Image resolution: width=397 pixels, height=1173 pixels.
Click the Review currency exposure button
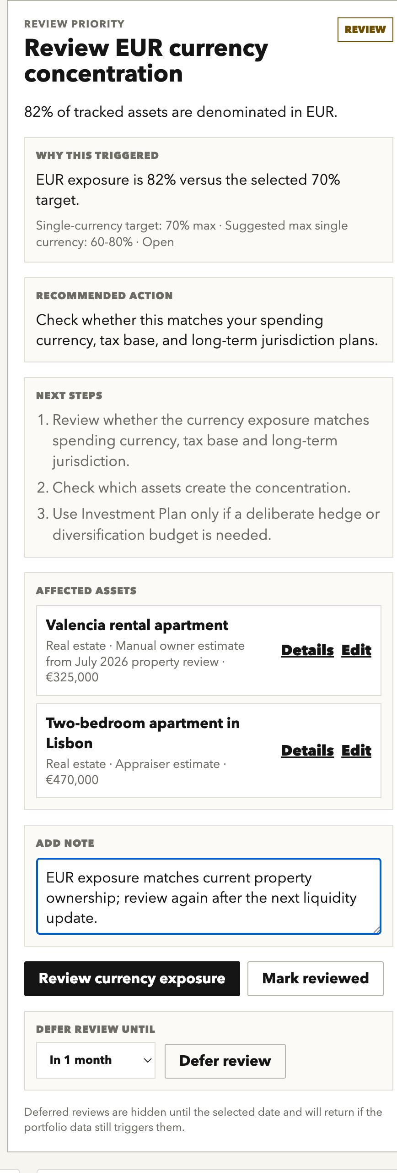tap(132, 979)
